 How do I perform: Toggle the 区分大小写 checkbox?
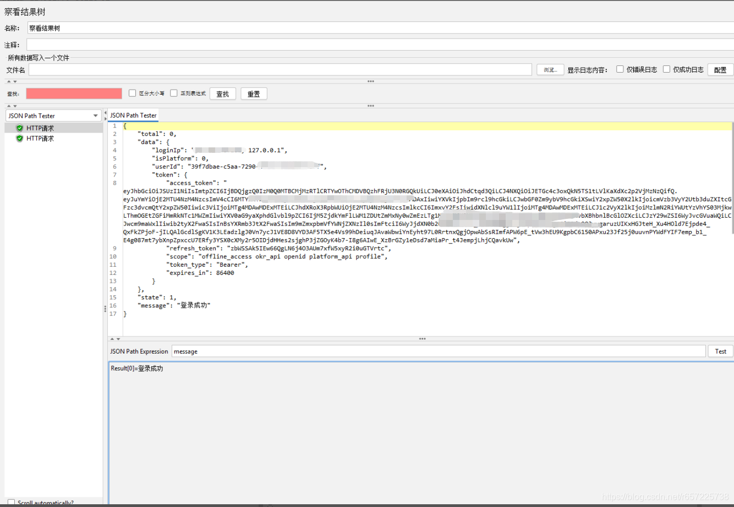pyautogui.click(x=132, y=93)
